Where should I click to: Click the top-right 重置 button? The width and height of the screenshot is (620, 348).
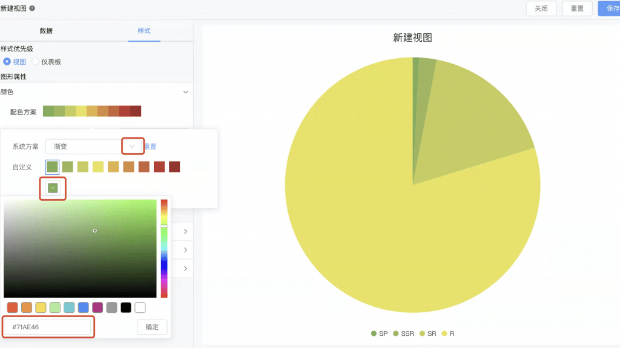577,8
